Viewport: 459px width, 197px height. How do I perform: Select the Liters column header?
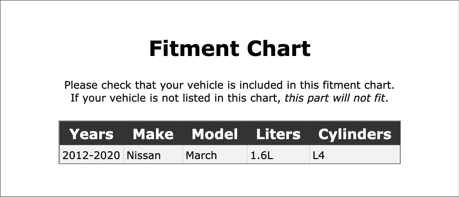pos(278,134)
